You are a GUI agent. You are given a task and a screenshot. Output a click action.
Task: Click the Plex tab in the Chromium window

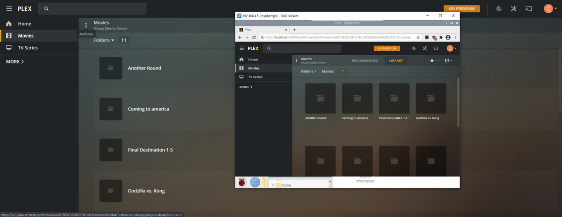(262, 30)
